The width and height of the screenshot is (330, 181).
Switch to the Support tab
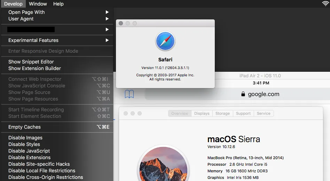(x=243, y=113)
